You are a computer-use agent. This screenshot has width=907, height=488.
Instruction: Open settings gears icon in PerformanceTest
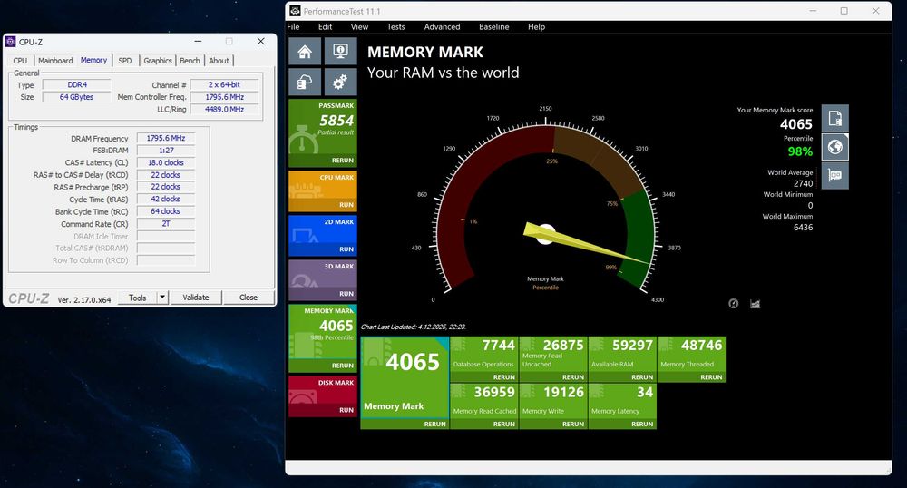340,83
